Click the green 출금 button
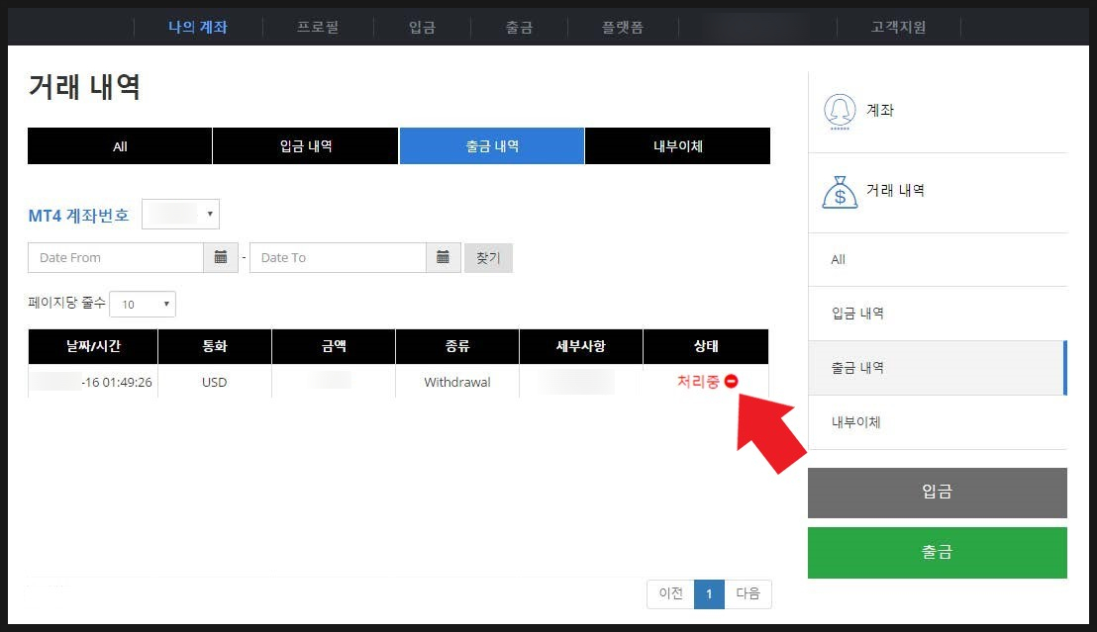Viewport: 1097px width, 632px height. pos(937,552)
